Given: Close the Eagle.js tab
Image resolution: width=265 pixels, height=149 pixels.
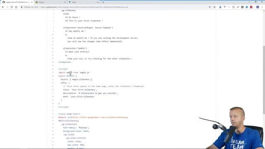Looking at the screenshot, I should pyautogui.click(x=65, y=2).
